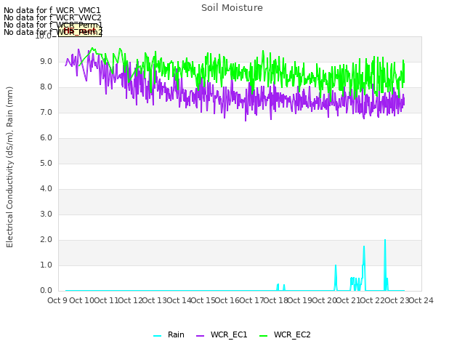
Task: Click the cyan Rain legend swatch
Action: tap(158, 336)
